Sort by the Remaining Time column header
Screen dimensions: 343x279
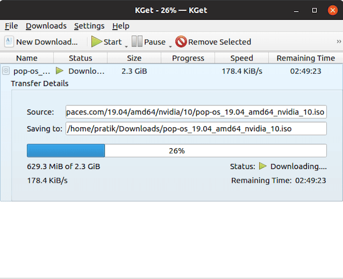pyautogui.click(x=305, y=58)
